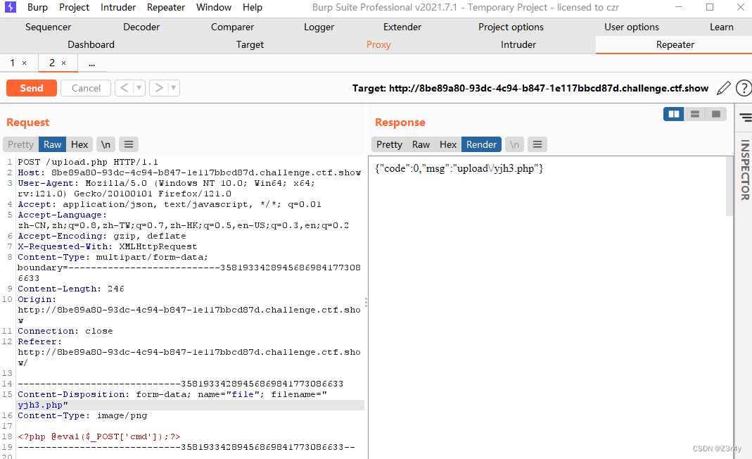Open the User options tab
The height and width of the screenshot is (459, 752).
click(632, 27)
